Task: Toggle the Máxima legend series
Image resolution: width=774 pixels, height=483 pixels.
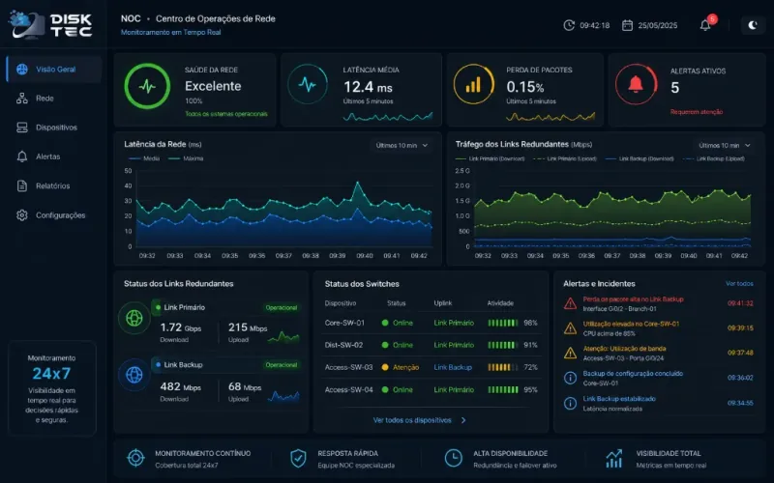Action: (x=186, y=158)
